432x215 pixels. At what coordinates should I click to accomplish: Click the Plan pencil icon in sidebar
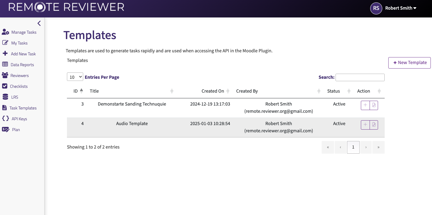point(5,129)
